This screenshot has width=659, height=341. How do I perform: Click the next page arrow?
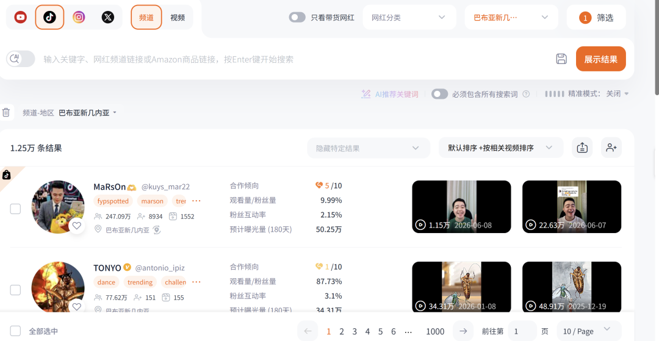click(x=463, y=331)
